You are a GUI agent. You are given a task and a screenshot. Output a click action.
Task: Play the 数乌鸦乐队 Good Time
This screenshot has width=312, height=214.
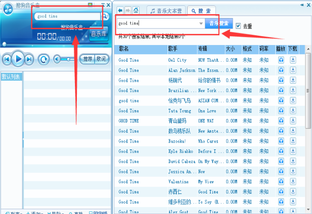coord(281,131)
